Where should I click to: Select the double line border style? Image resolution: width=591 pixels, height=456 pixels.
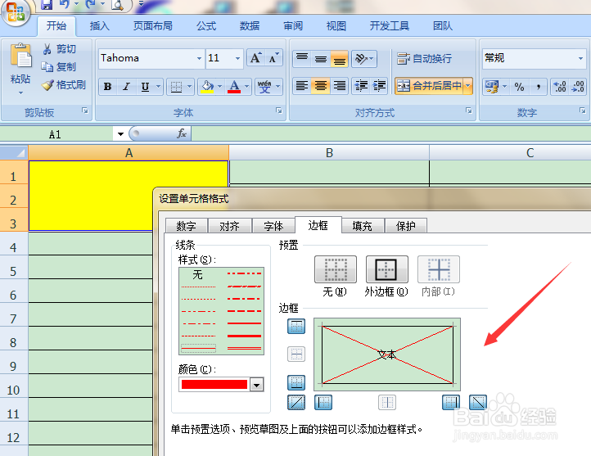[x=244, y=348]
